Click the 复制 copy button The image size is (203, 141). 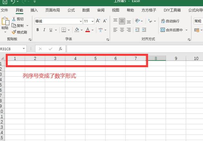pos(18,26)
